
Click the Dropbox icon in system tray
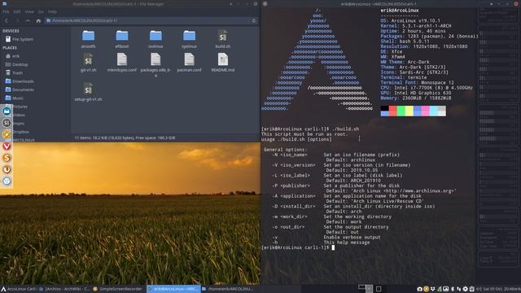click(x=432, y=289)
